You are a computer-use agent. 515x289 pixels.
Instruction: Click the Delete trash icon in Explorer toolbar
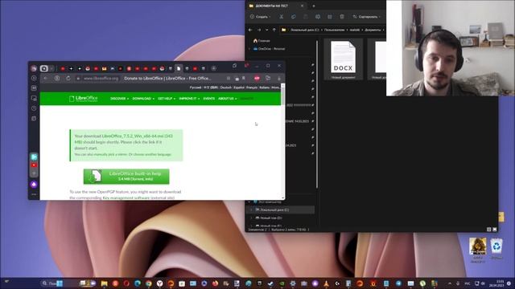coord(342,17)
